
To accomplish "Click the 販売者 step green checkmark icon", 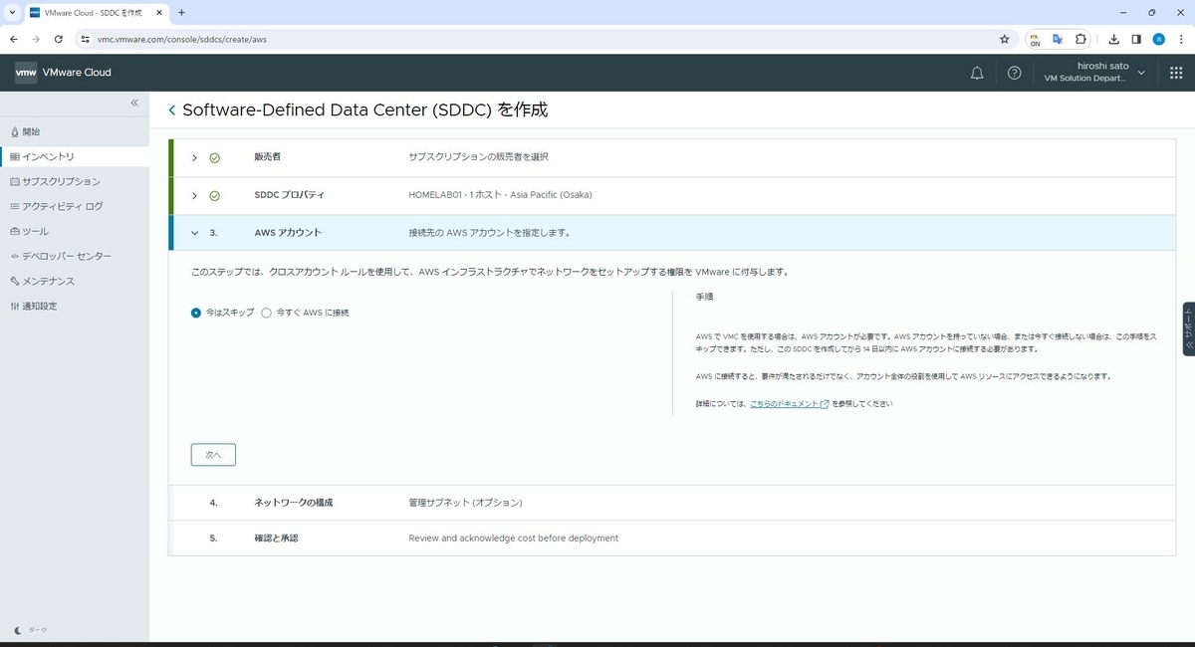I will pos(214,157).
